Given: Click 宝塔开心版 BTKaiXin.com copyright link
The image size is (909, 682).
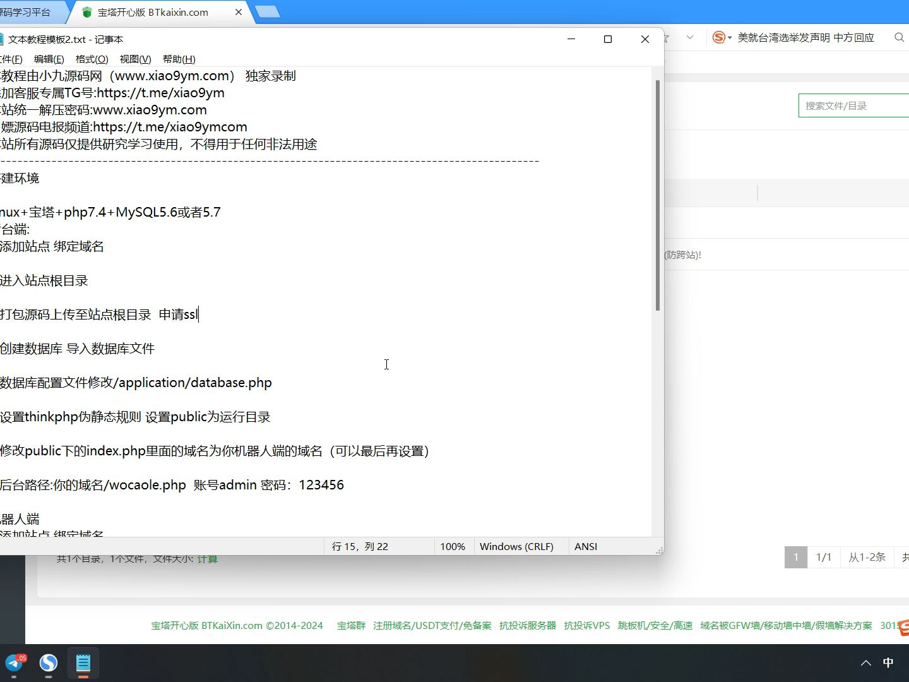Looking at the screenshot, I should [237, 626].
